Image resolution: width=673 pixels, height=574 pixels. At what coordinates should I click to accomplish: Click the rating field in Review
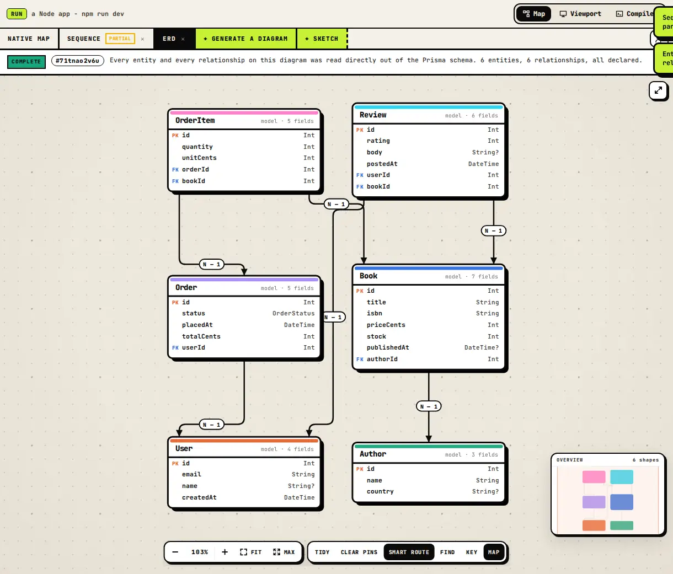429,141
